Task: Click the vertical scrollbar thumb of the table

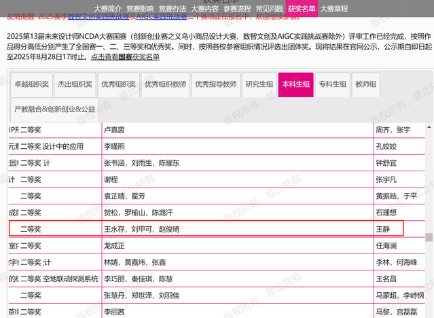Action: pyautogui.click(x=429, y=238)
